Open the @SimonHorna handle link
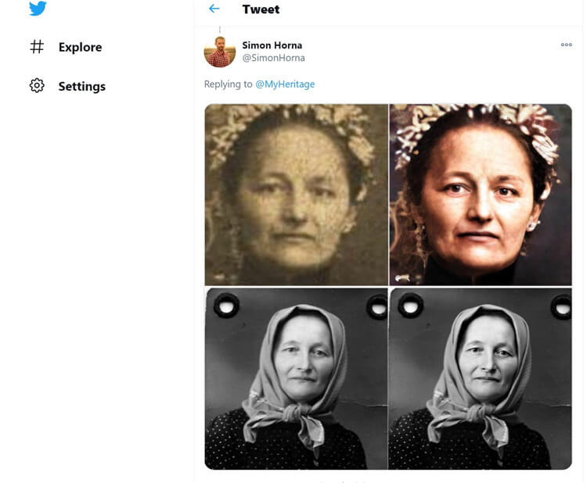Image resolution: width=587 pixels, height=483 pixels. click(x=273, y=58)
